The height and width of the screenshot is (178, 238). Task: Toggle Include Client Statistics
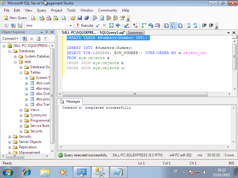coord(151,26)
